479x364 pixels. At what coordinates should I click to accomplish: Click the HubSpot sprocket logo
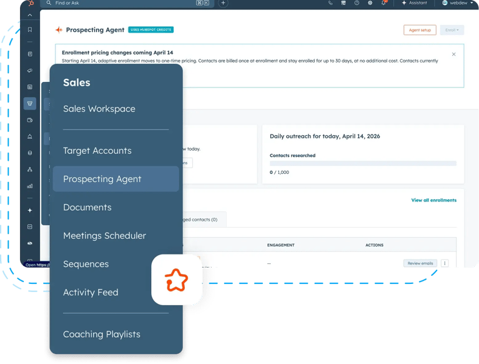tap(30, 3)
